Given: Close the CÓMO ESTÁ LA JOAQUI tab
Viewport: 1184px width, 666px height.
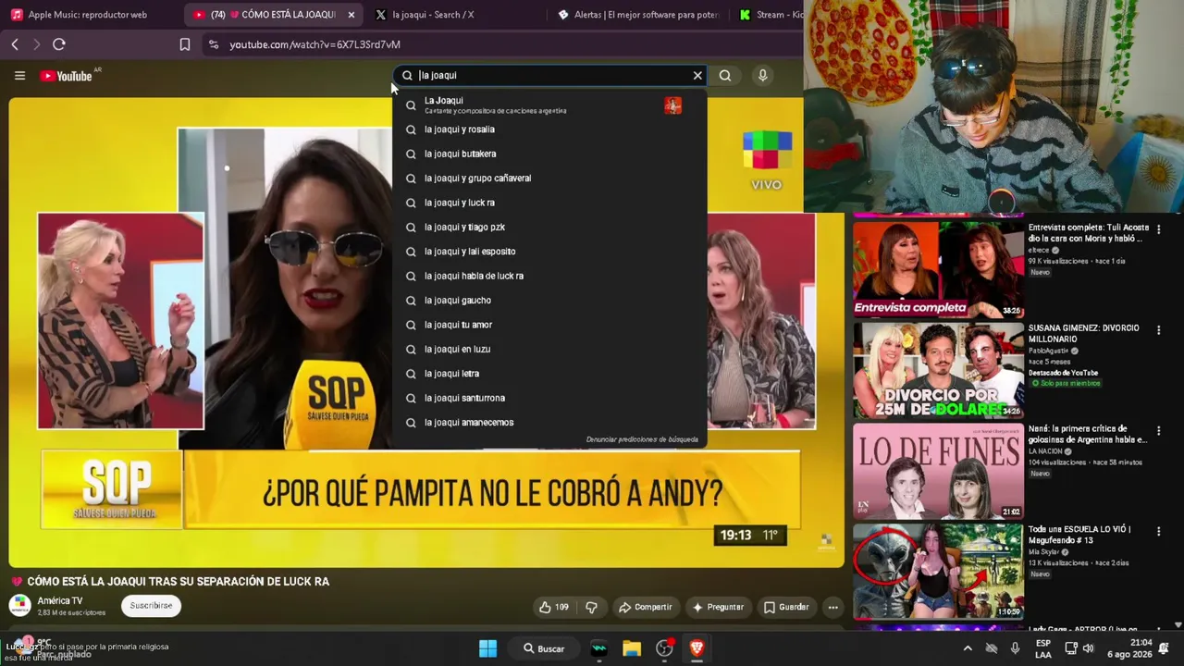Looking at the screenshot, I should coord(351,15).
